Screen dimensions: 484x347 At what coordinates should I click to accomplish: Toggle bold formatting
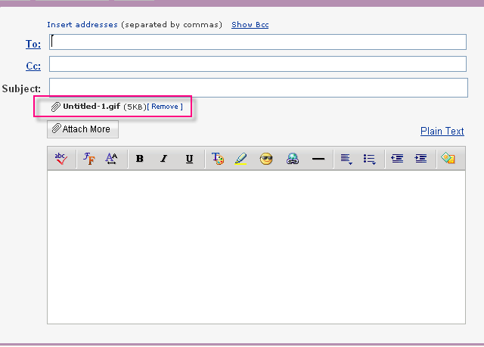[139, 159]
